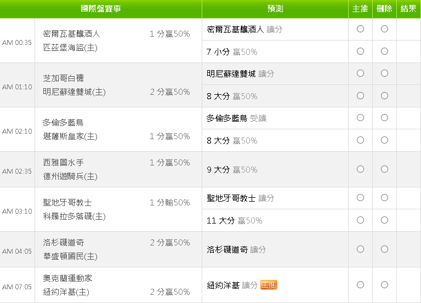Select 刪除 radio for 9 大分
The image size is (421, 303).
point(384,169)
